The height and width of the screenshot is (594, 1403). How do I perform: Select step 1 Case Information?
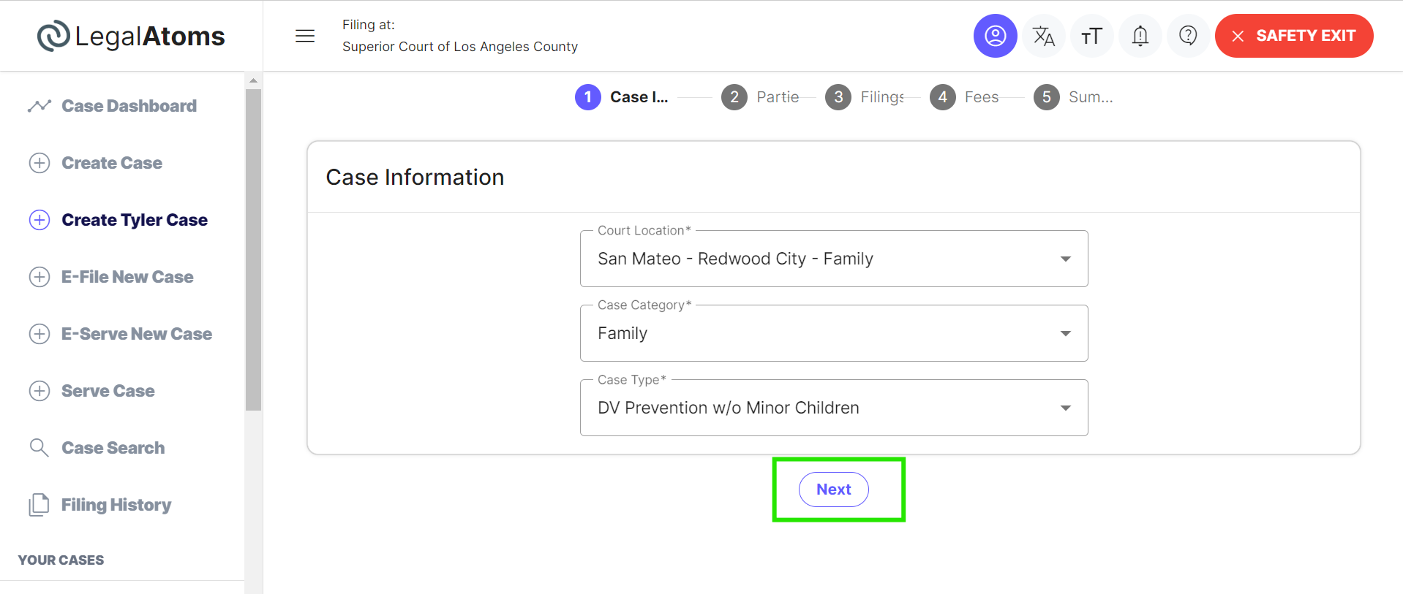(622, 97)
